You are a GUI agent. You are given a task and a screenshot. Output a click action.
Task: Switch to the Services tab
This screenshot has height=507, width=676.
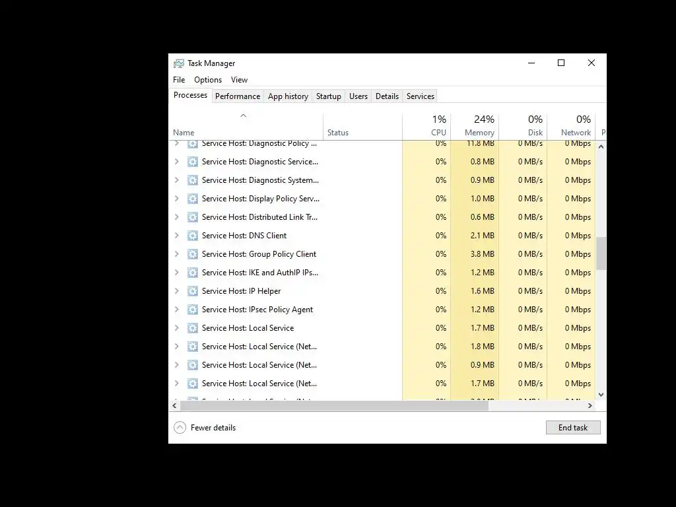point(421,96)
